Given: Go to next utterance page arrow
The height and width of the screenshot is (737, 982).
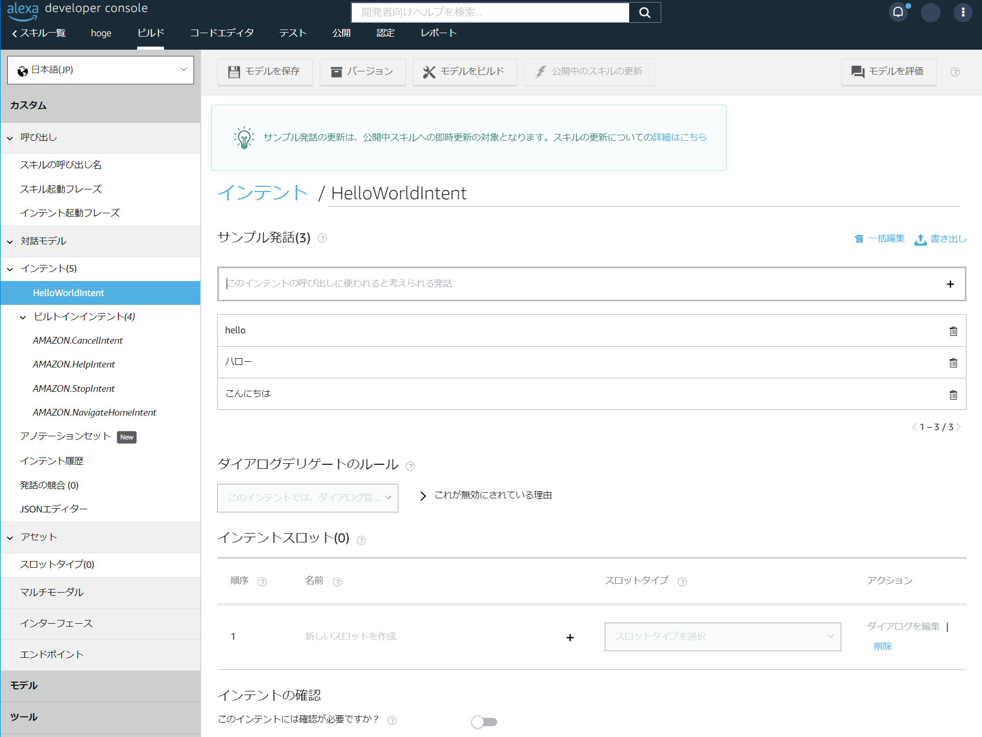Looking at the screenshot, I should point(958,427).
